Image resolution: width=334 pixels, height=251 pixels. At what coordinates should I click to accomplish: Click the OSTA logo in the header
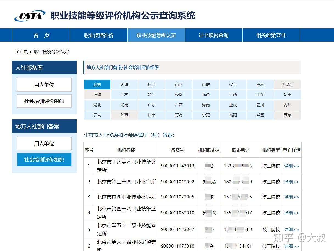click(30, 16)
